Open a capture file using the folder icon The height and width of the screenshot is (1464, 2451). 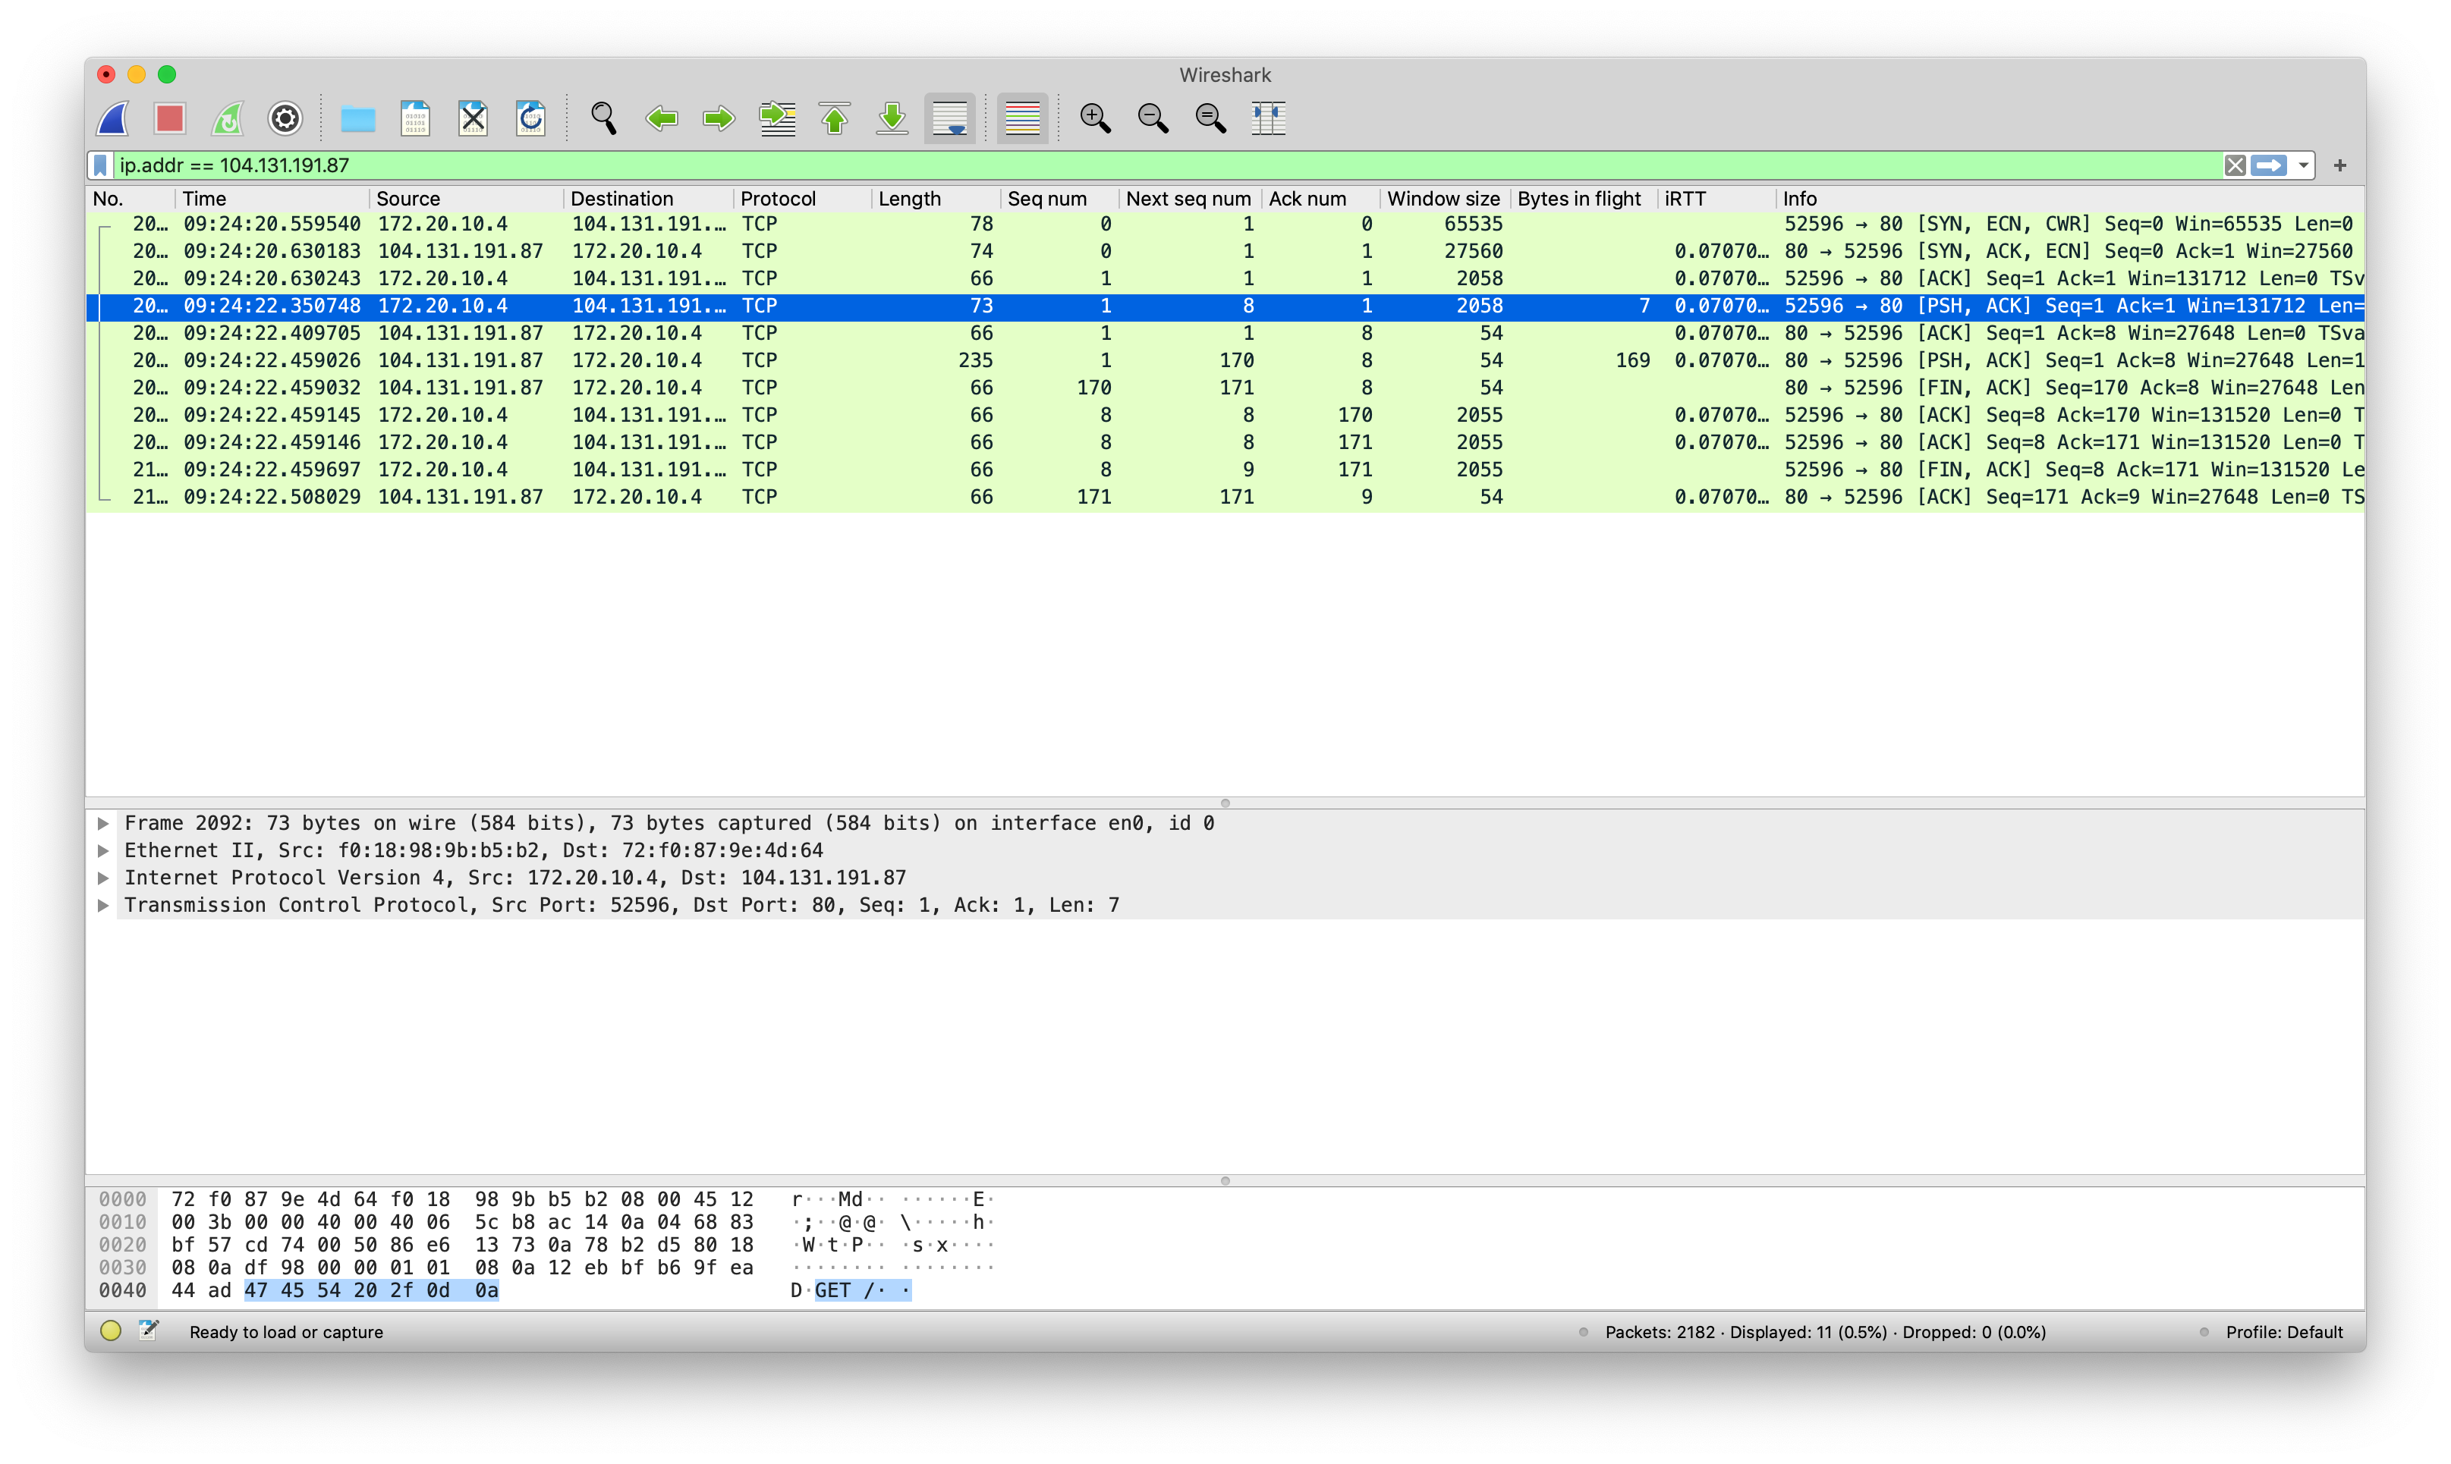358,118
